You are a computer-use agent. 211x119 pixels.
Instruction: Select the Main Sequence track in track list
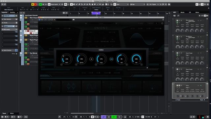(34, 18)
